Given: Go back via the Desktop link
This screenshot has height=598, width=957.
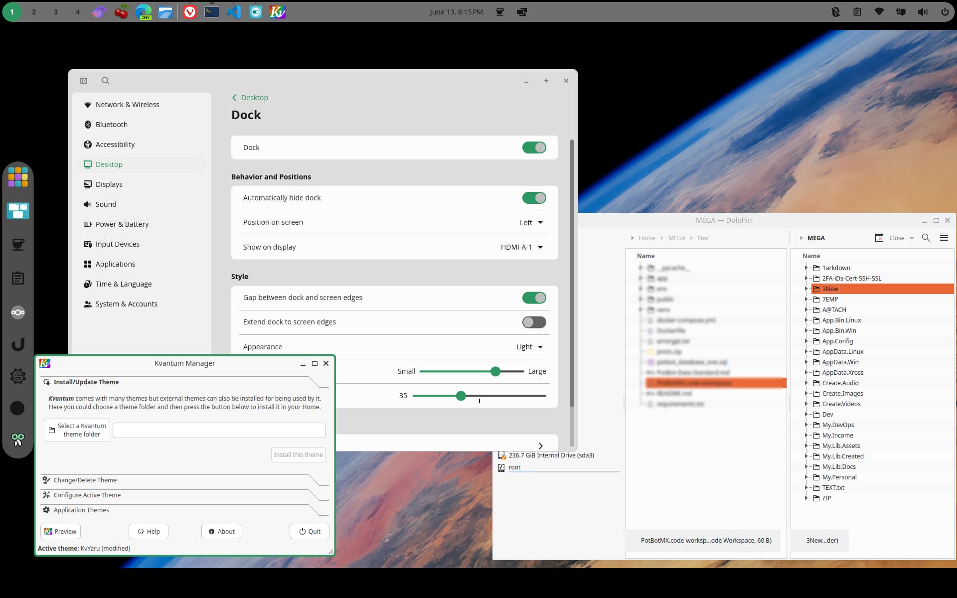Looking at the screenshot, I should pos(250,98).
